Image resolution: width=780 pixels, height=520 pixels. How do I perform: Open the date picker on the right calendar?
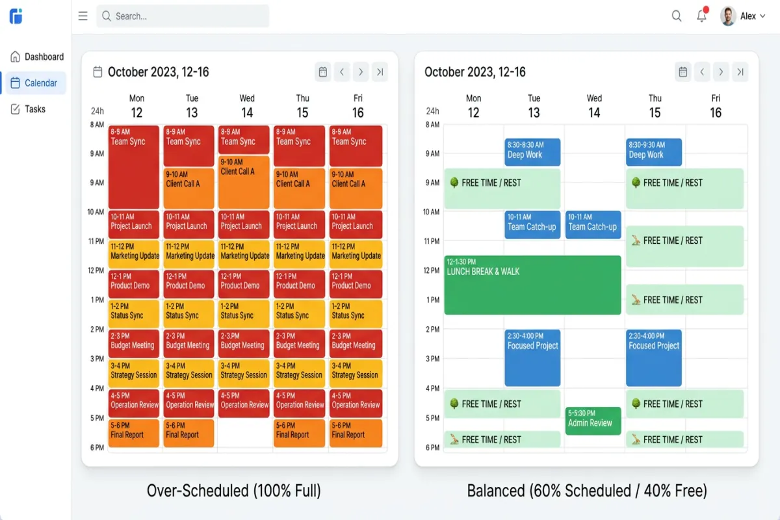682,71
